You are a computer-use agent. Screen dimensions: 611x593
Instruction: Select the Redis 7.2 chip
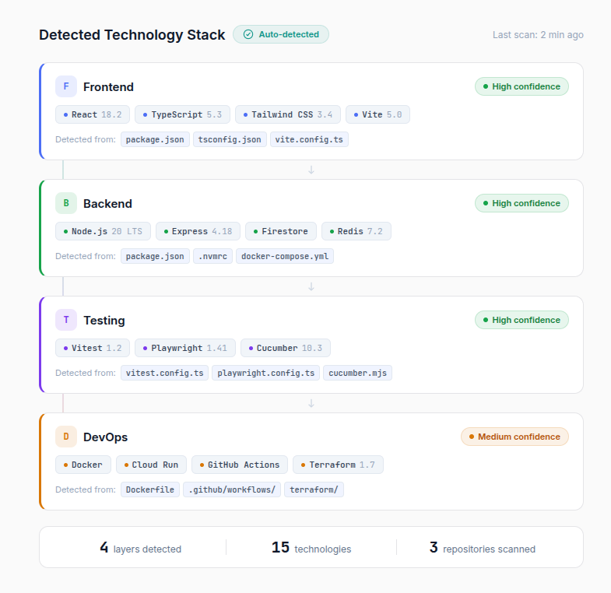coord(356,231)
